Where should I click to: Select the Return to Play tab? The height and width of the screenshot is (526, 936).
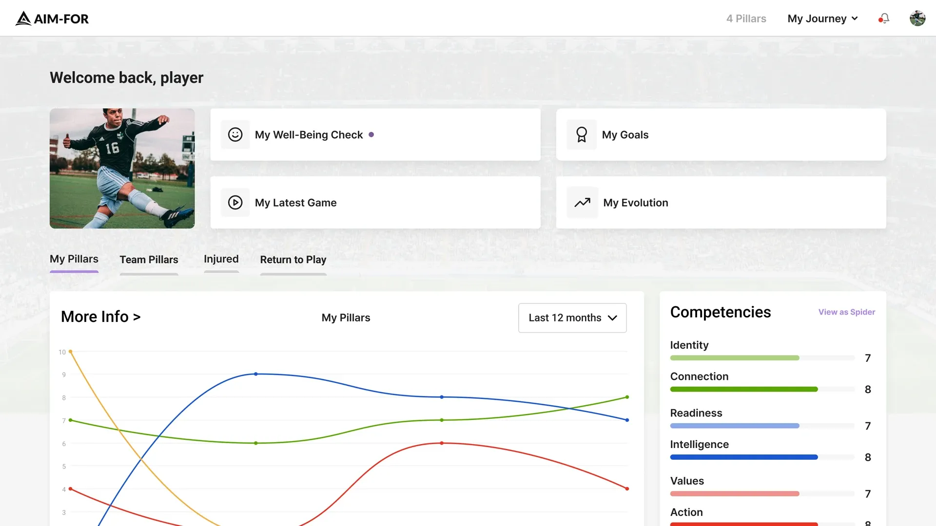(x=293, y=260)
